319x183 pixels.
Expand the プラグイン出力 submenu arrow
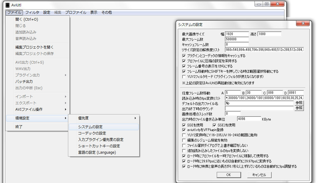tap(65, 75)
